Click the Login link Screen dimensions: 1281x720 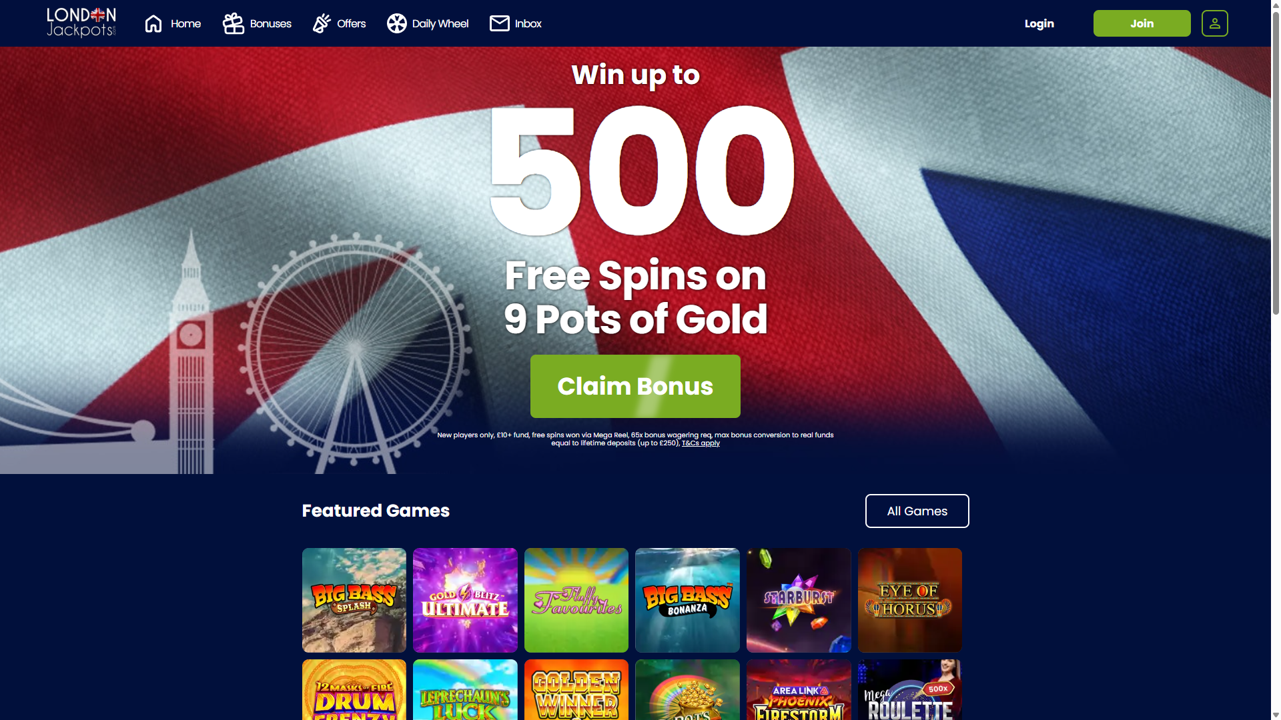pos(1039,23)
